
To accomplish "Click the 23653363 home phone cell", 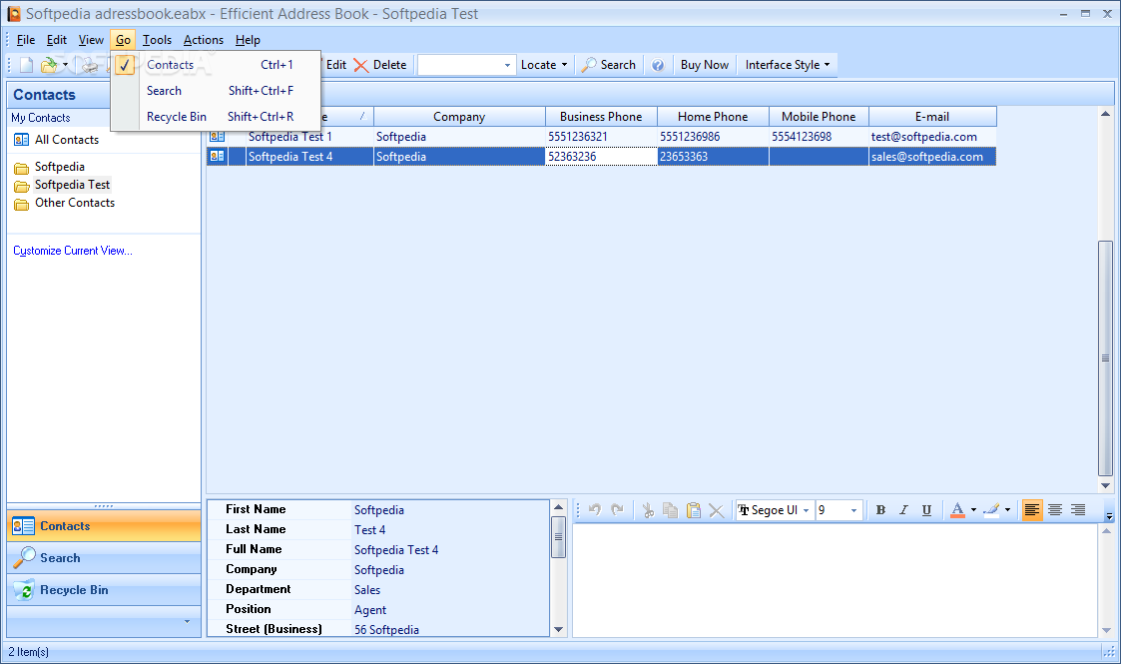I will point(713,157).
